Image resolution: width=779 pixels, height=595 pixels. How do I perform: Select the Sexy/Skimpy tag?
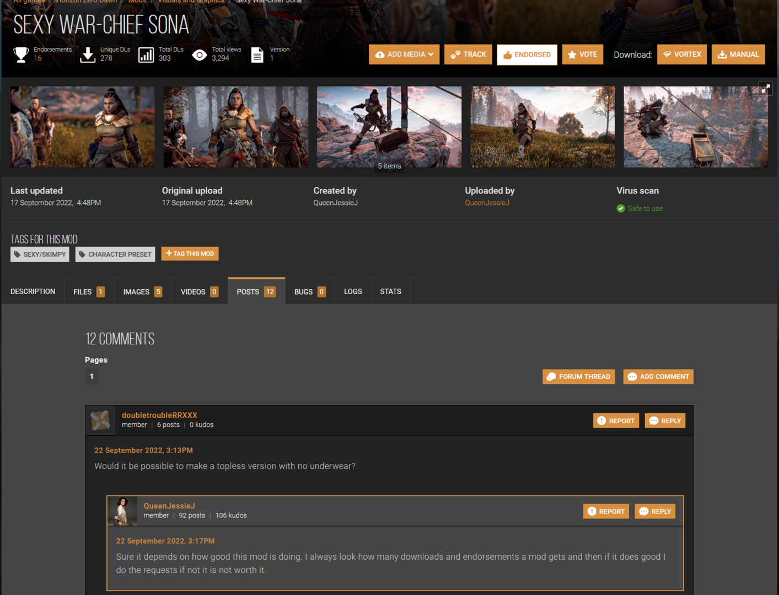tap(40, 254)
